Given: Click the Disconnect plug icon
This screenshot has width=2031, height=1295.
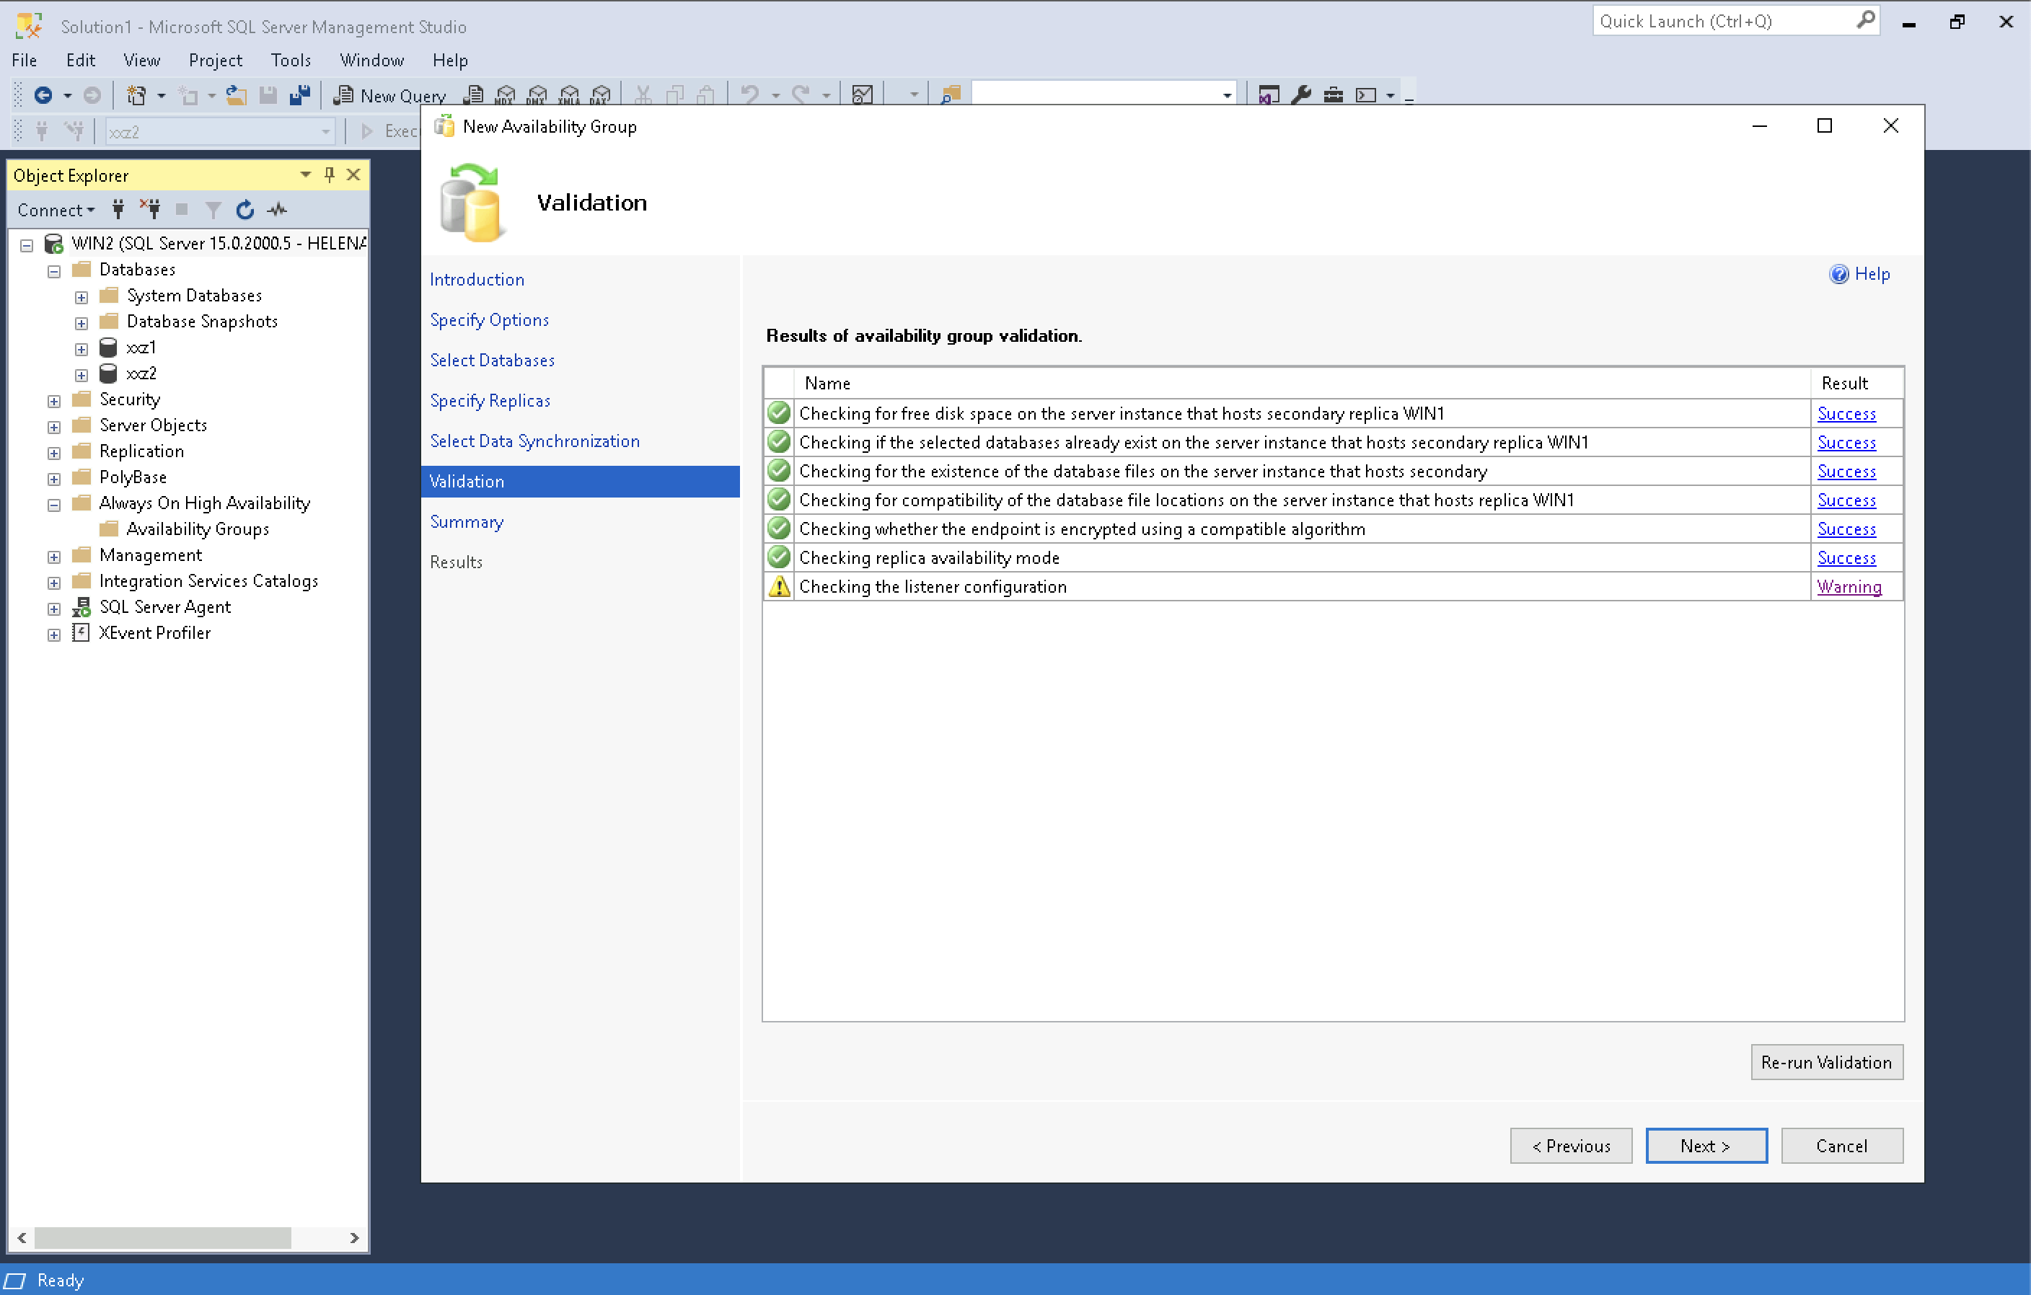Looking at the screenshot, I should [150, 209].
